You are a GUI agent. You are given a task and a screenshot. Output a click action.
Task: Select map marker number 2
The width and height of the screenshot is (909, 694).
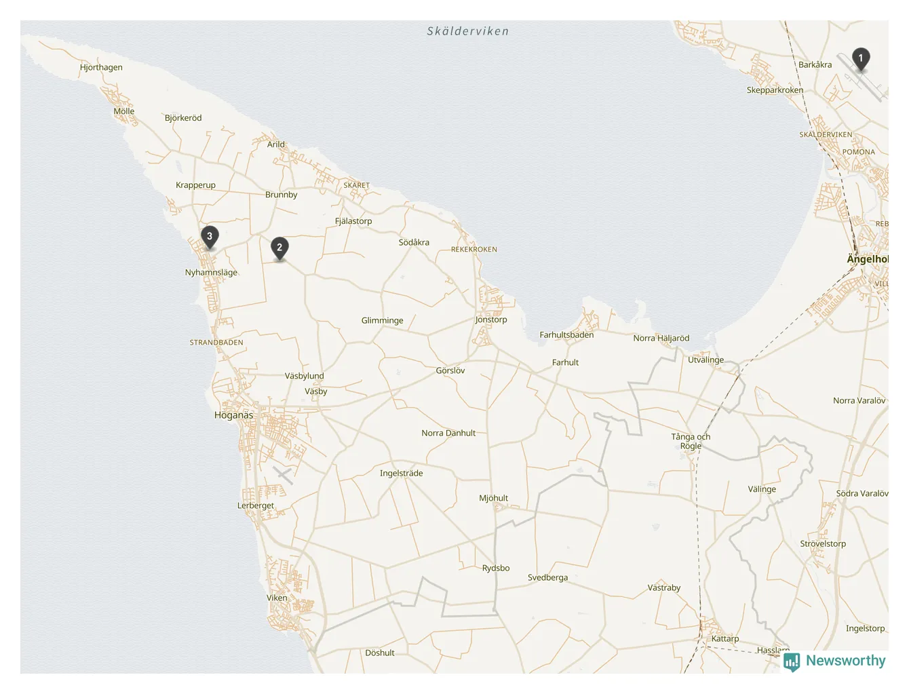click(279, 248)
